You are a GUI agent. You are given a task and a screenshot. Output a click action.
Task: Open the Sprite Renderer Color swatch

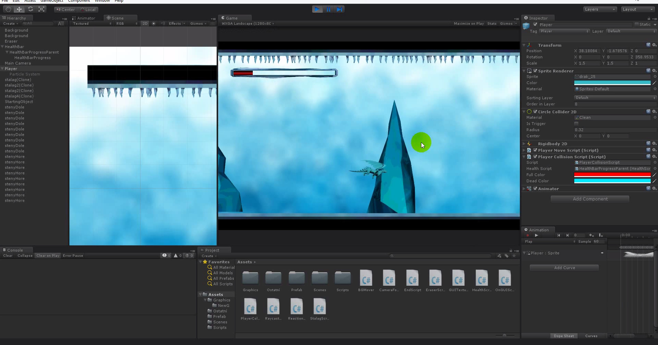(612, 83)
